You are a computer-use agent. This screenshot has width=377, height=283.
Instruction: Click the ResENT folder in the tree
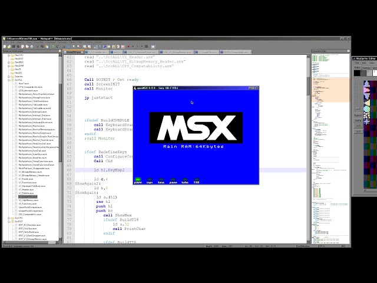[x=19, y=58]
